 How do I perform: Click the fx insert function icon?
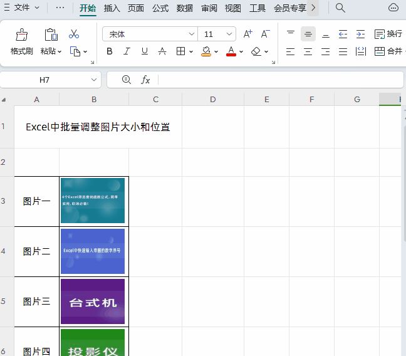[145, 80]
